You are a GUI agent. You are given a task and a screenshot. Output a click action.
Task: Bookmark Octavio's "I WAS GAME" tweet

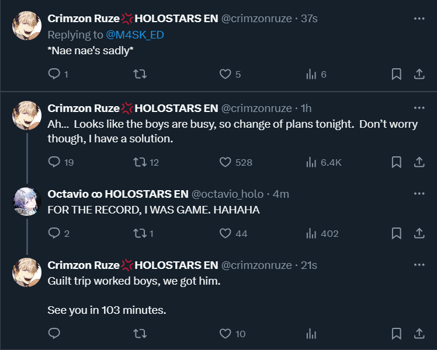coord(396,233)
